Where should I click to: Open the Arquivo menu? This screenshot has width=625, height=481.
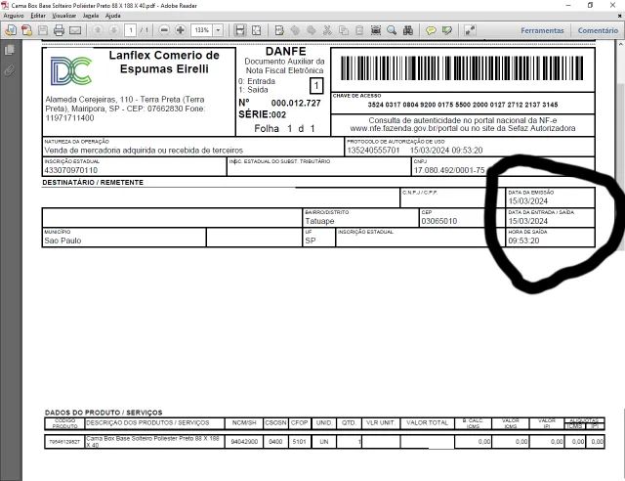point(14,17)
